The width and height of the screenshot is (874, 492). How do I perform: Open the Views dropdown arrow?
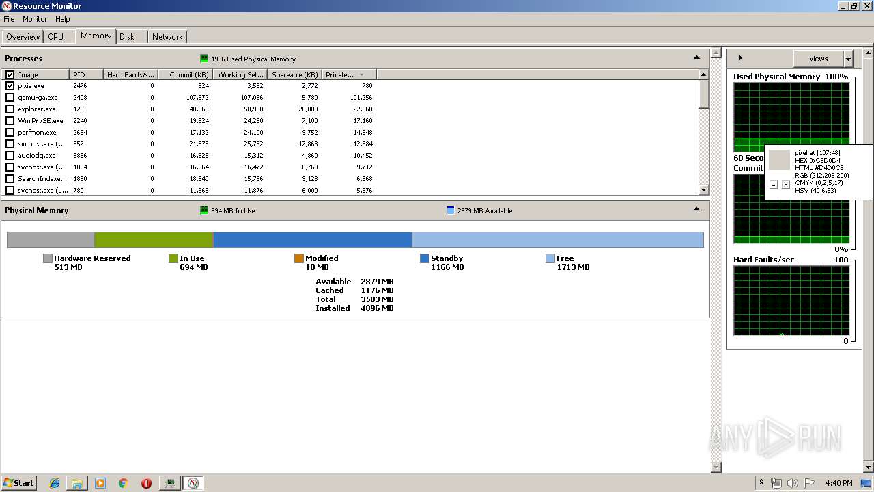(848, 59)
